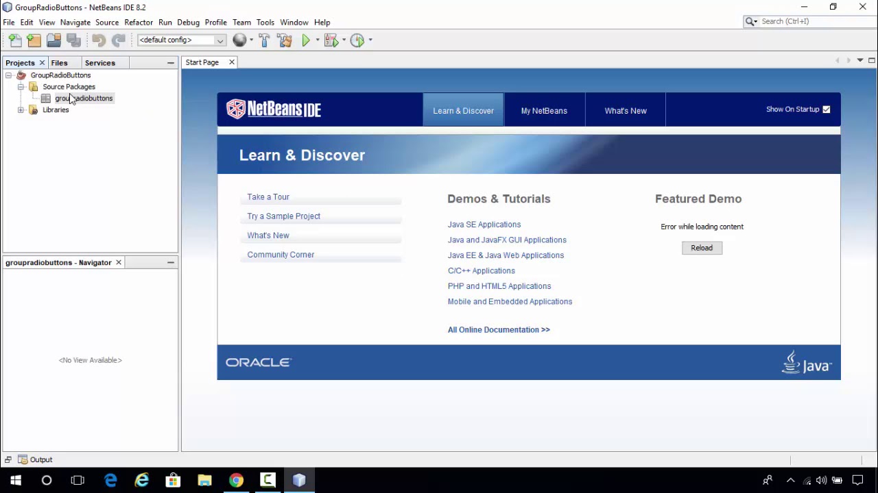878x493 pixels.
Task: Click the Build Project hammer icon
Action: pos(264,40)
